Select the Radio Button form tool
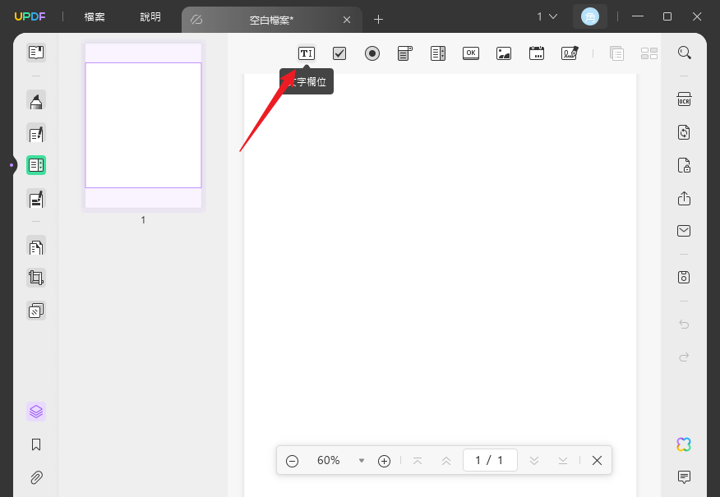Image resolution: width=720 pixels, height=497 pixels. [x=372, y=53]
